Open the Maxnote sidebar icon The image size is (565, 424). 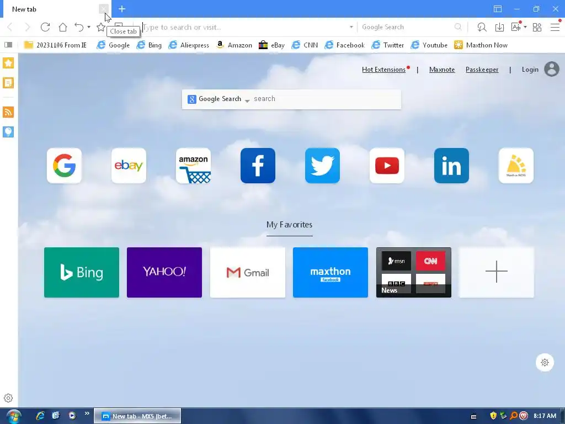tap(8, 83)
